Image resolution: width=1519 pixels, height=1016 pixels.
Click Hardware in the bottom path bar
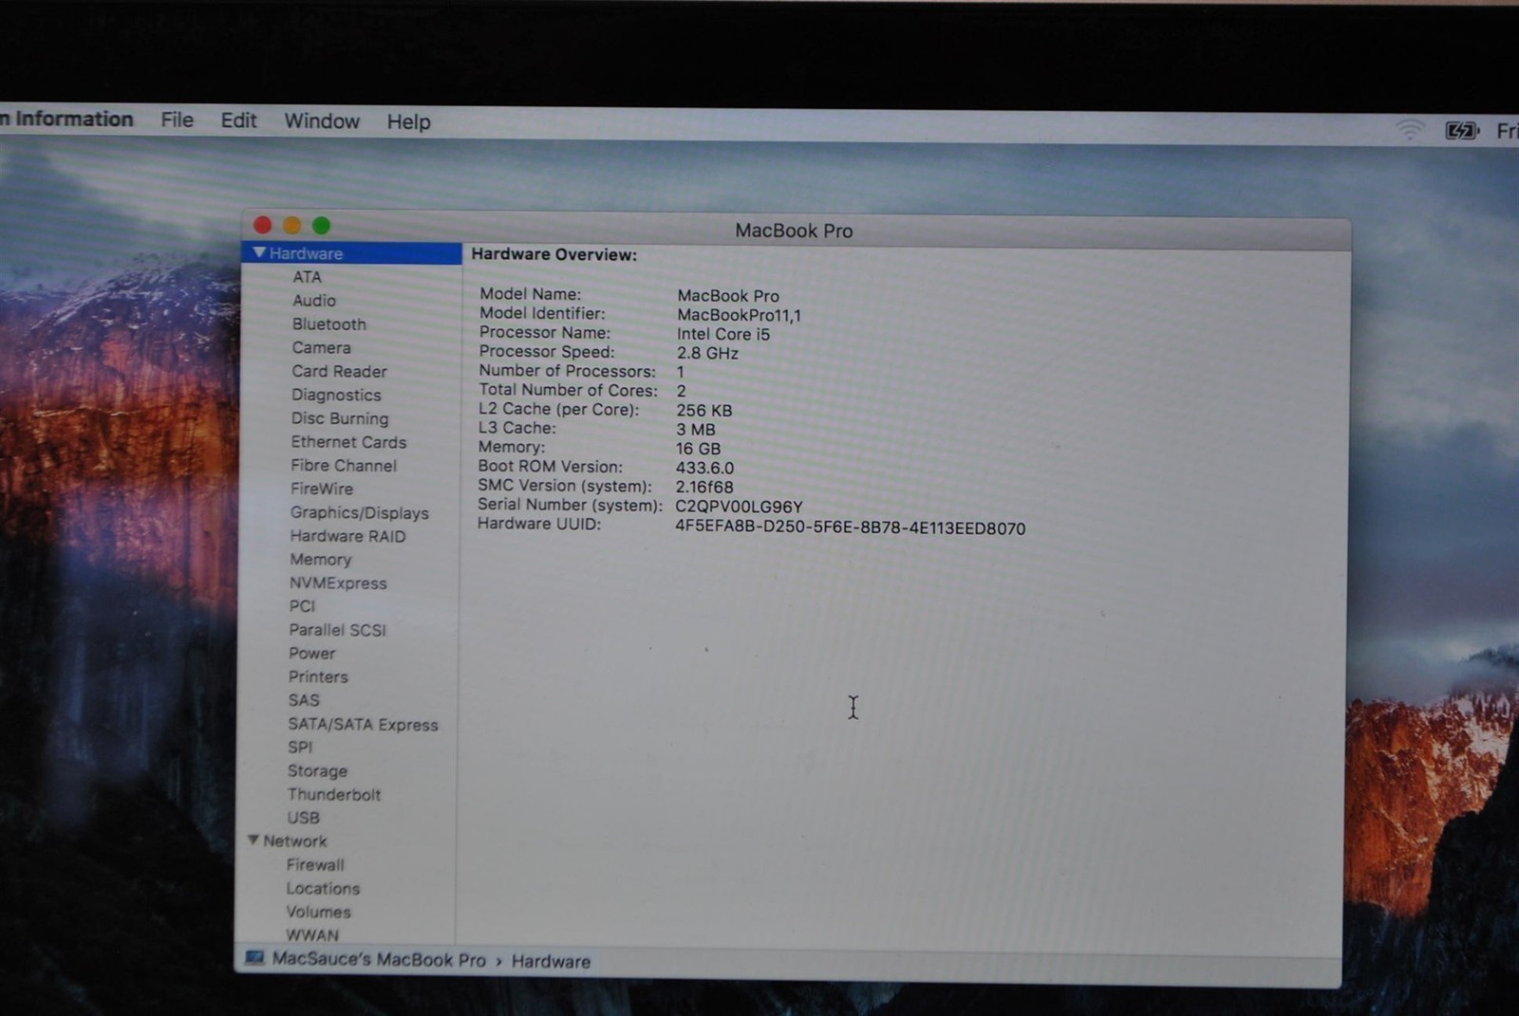(551, 961)
